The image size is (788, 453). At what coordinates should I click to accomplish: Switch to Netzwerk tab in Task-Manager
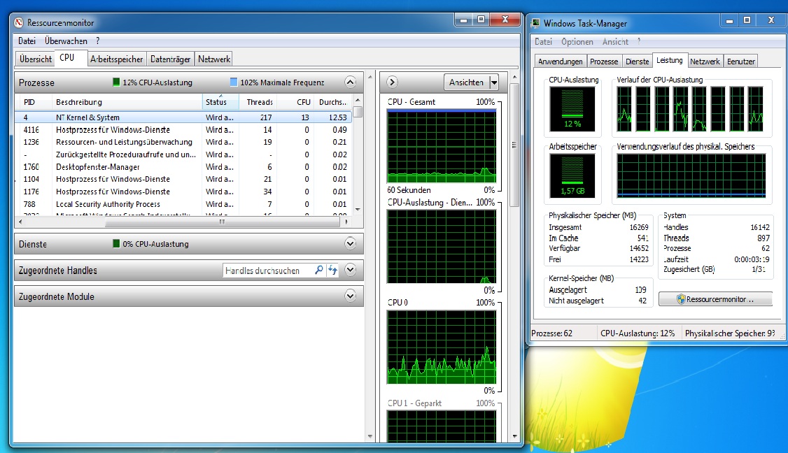(x=705, y=62)
